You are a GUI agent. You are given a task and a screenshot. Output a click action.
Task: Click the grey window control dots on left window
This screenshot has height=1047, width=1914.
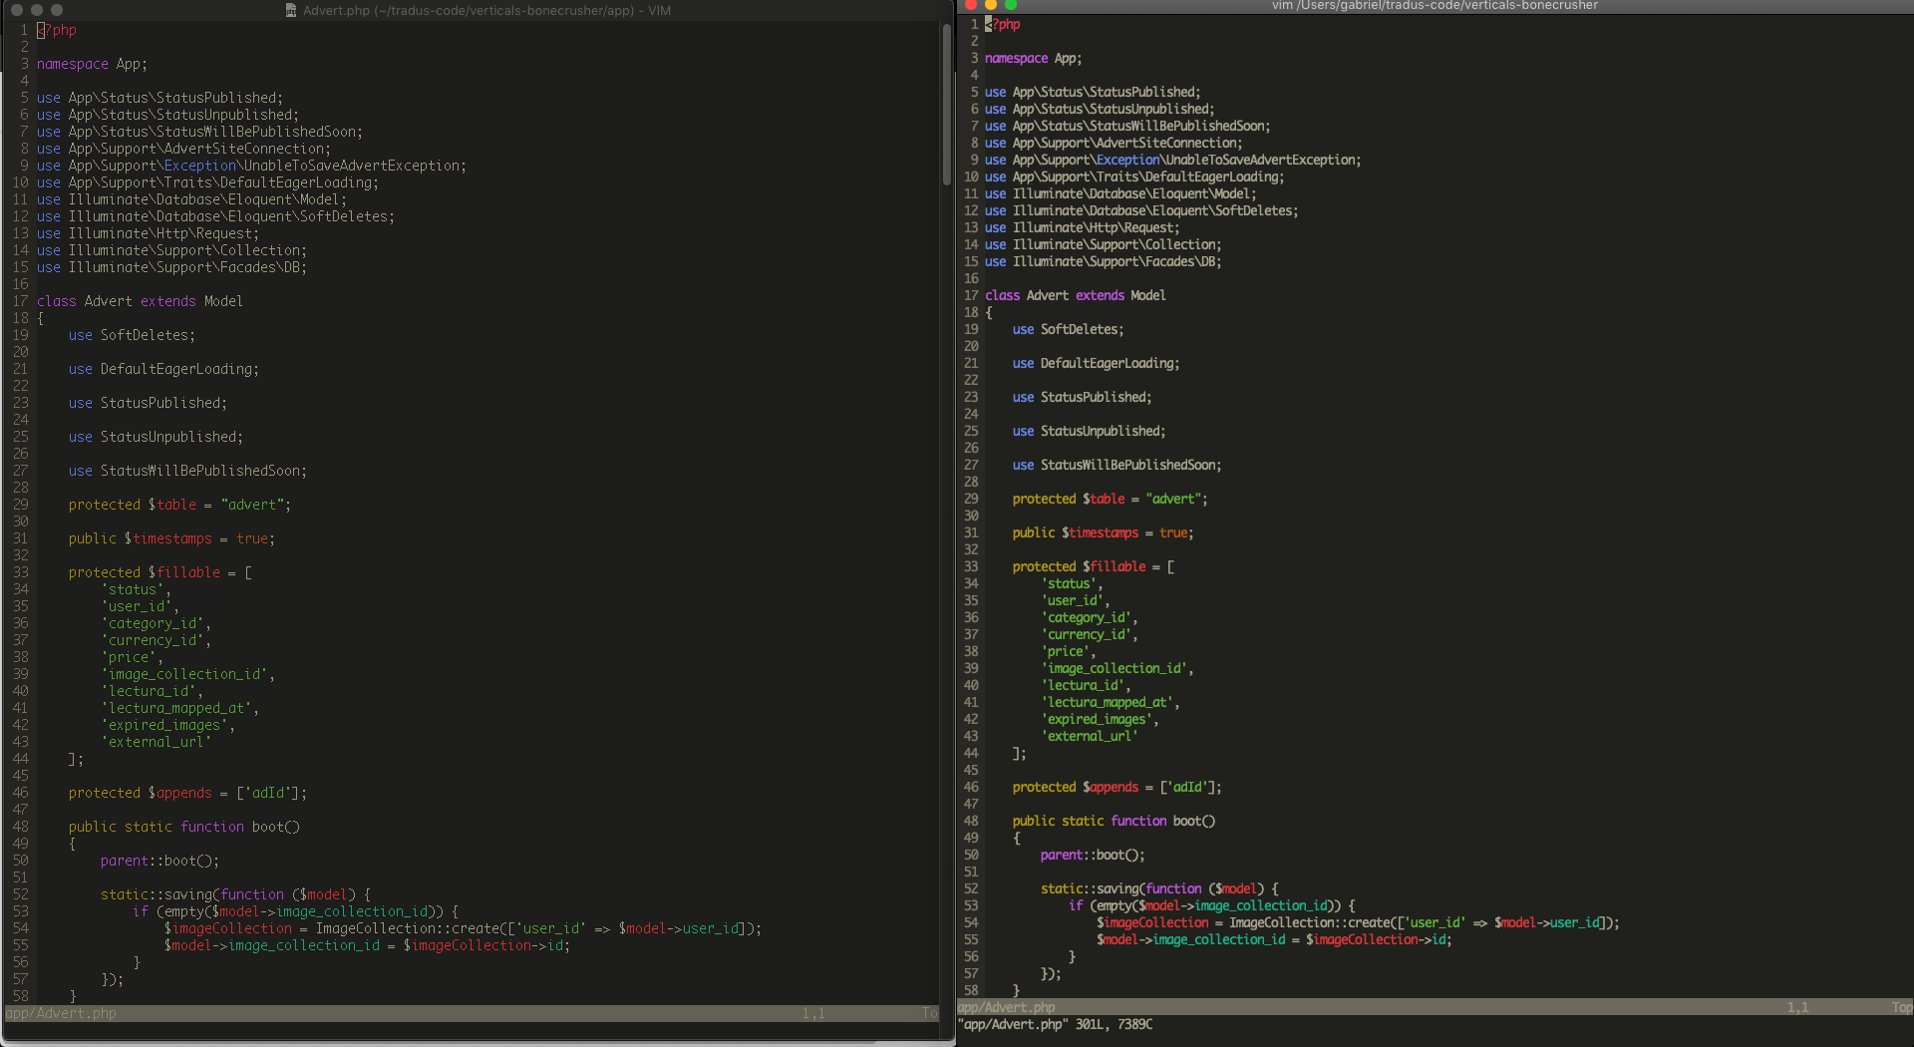37,9
